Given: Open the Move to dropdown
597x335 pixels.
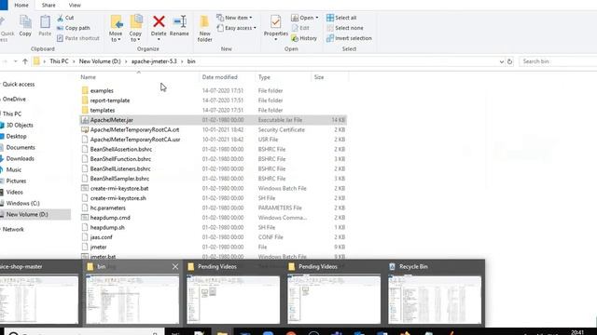Looking at the screenshot, I should [116, 29].
